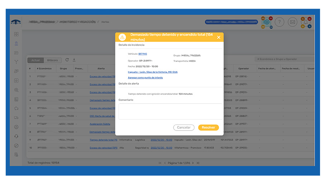Click the Fecha de resol... column header
This screenshot has width=324, height=181.
[x=291, y=68]
